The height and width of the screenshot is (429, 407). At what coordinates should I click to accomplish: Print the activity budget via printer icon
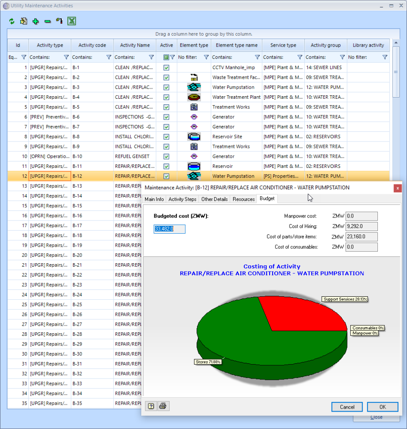[163, 406]
